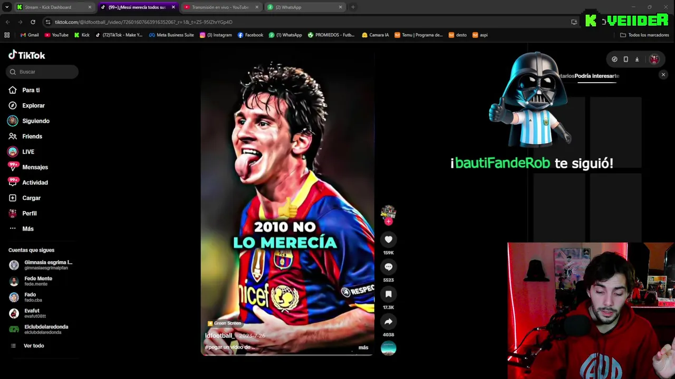This screenshot has width=675, height=379.
Task: Expand video description with más
Action: 363,347
